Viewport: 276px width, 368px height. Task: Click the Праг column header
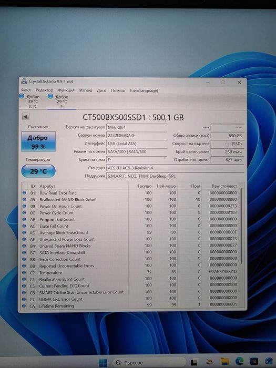190,186
